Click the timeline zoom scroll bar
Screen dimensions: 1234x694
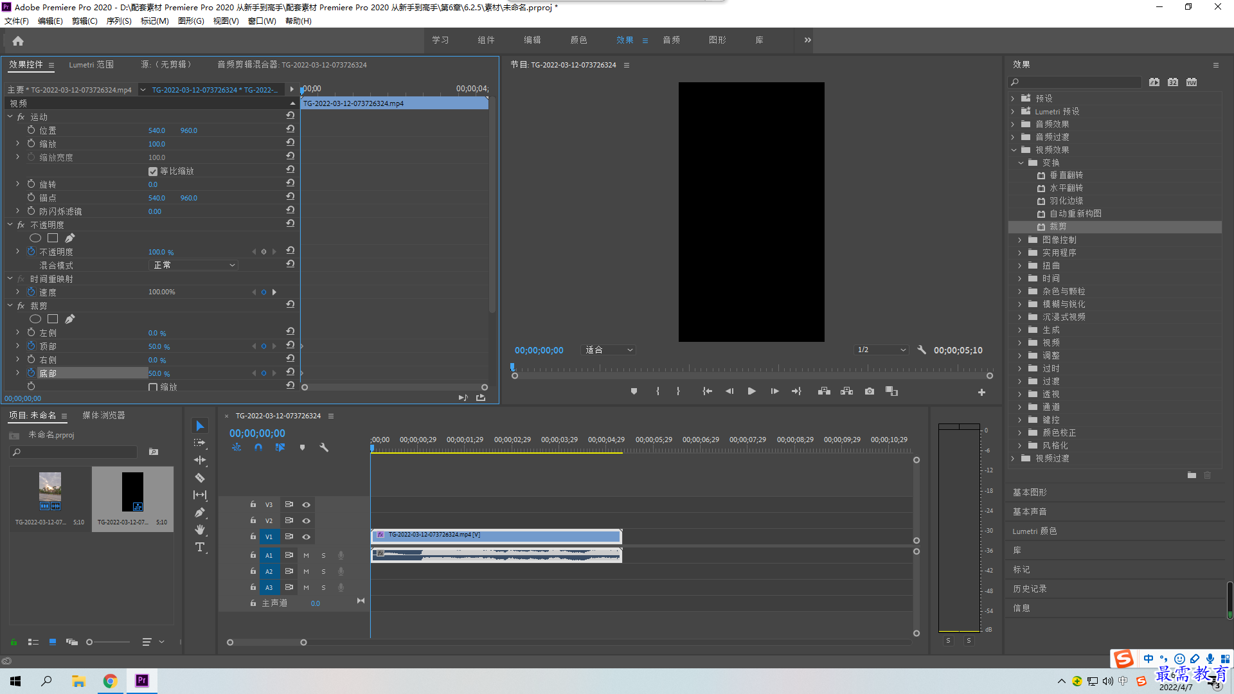click(x=267, y=643)
